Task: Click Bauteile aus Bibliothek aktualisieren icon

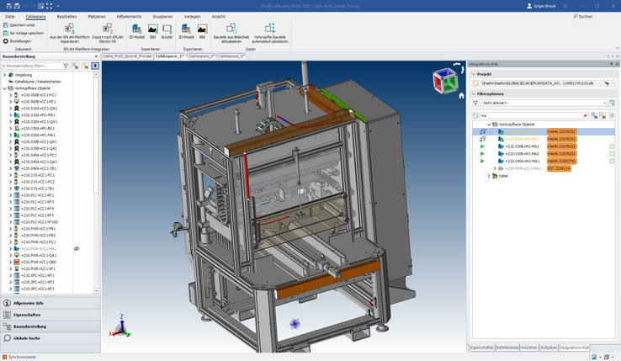Action: tap(232, 29)
